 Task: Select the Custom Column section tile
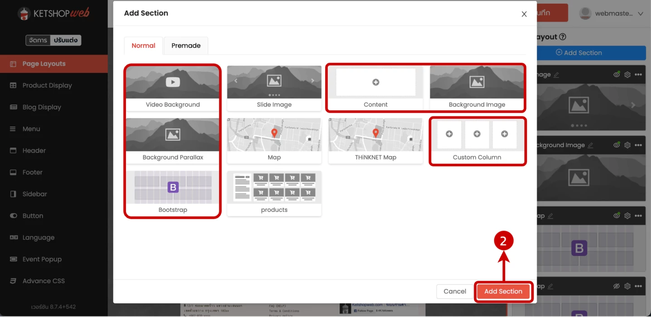[477, 141]
